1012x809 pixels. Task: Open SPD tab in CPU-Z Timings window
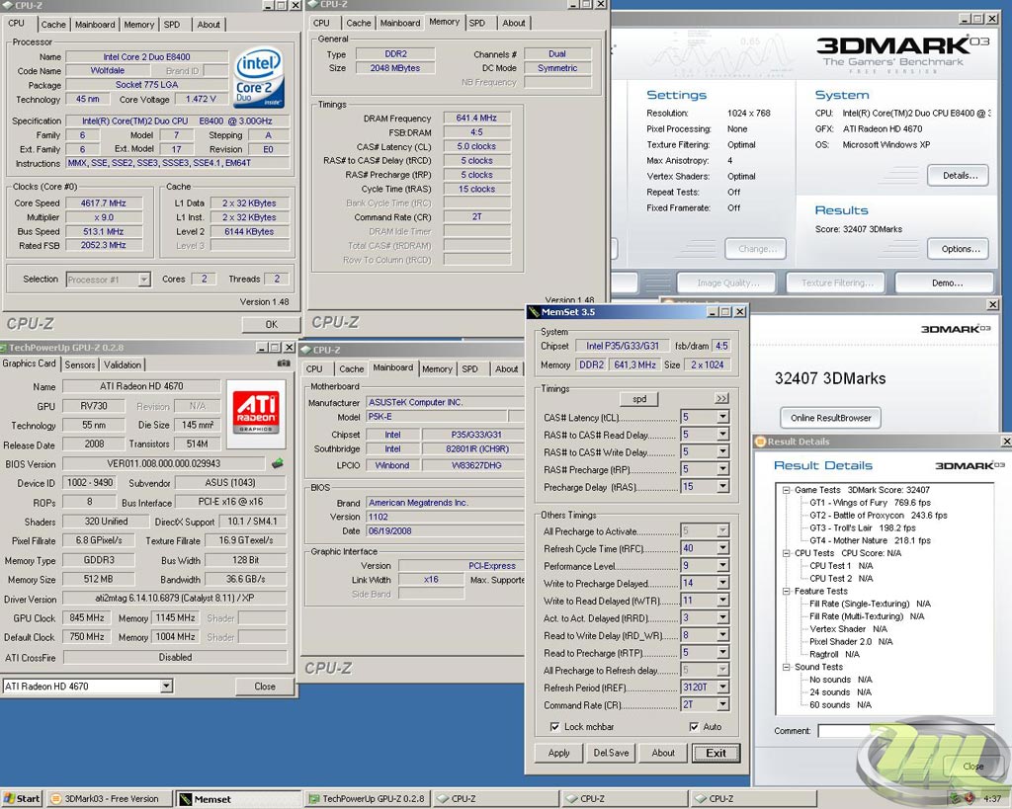click(x=477, y=24)
